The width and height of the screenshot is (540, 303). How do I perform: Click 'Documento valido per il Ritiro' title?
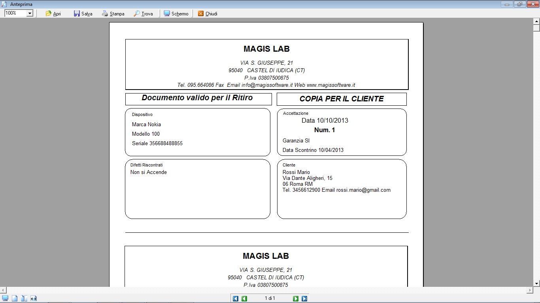point(197,98)
